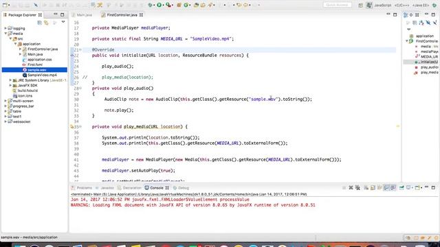Click the warning marker at line 35
Screen dimensions: 440x247
pos(71,126)
